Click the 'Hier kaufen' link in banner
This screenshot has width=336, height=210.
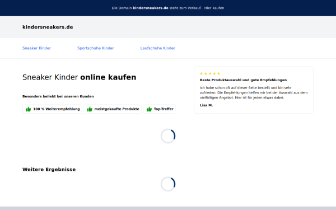tap(214, 8)
